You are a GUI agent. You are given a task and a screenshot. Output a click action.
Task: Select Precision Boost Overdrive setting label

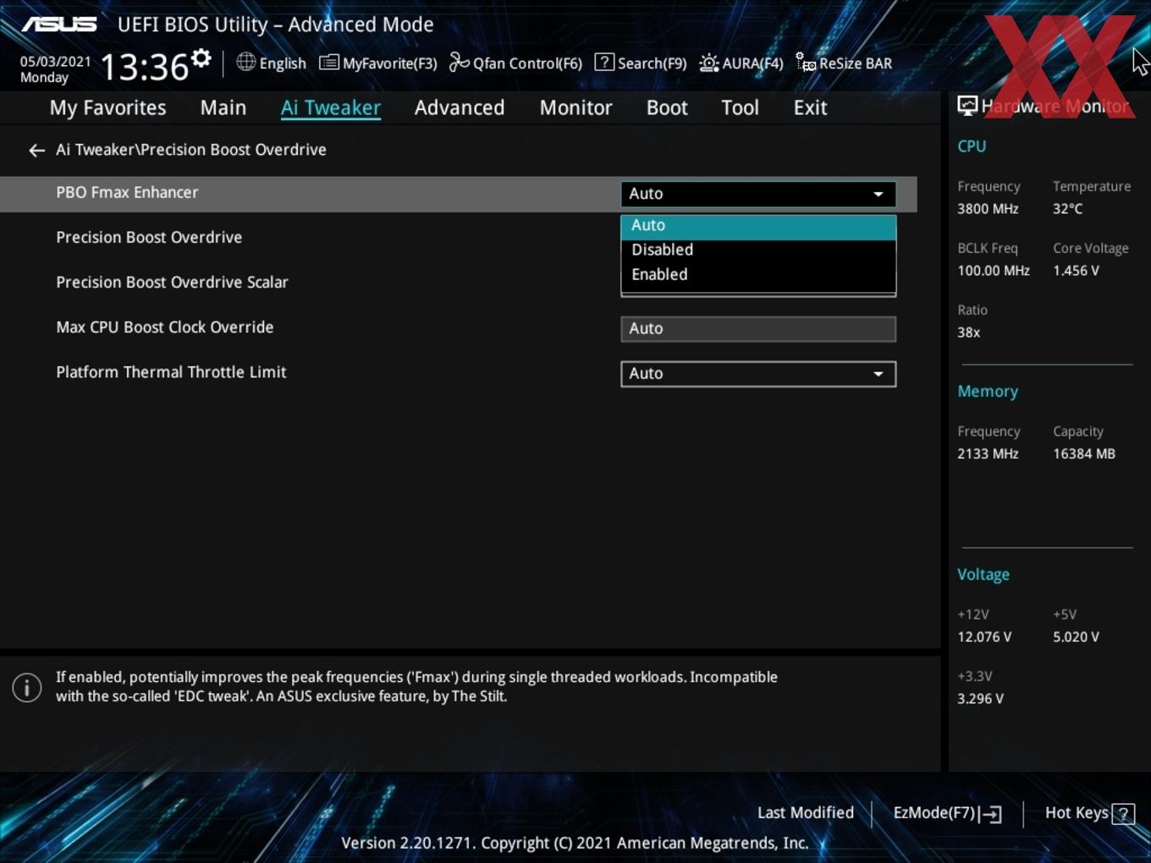point(149,237)
